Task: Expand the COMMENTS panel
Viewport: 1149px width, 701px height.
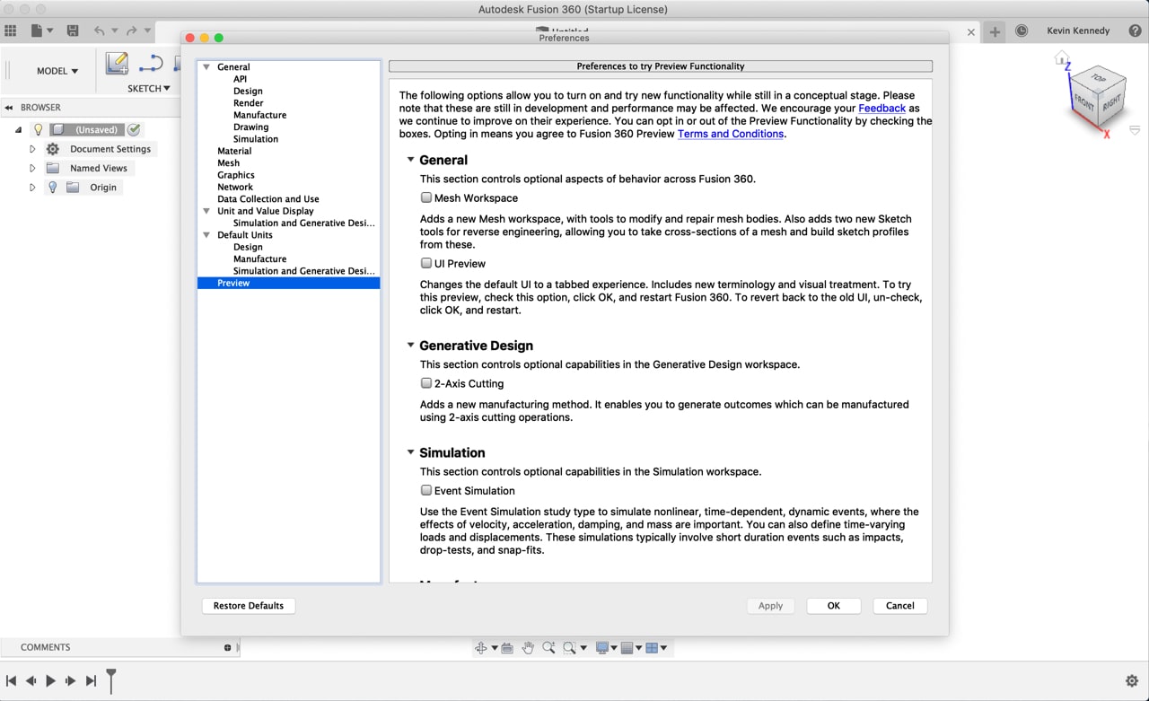Action: 227,647
